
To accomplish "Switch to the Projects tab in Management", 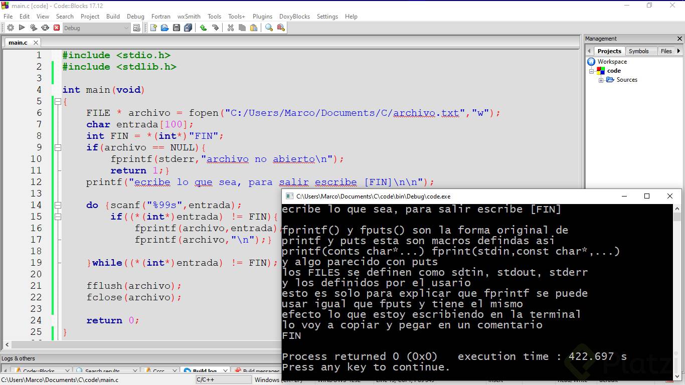I will (x=609, y=51).
